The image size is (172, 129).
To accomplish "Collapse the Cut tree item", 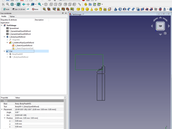I will [x=4, y=51].
